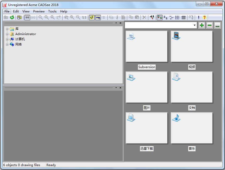
Task: Select the 视频 folder thumbnail
Action: pyautogui.click(x=192, y=47)
